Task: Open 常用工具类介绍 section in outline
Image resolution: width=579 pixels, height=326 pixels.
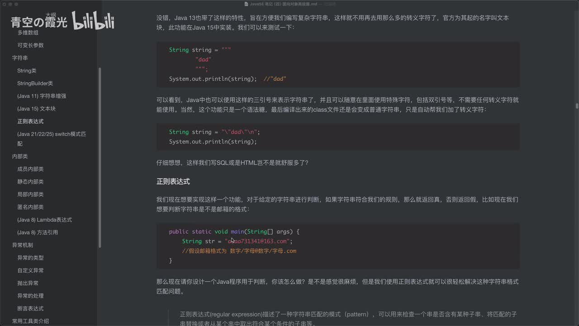Action: pos(30,321)
